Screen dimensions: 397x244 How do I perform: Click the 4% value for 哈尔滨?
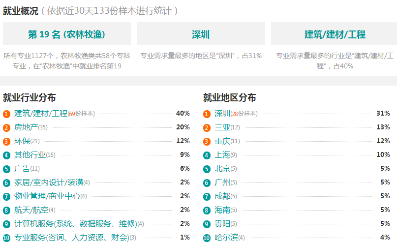(385, 238)
